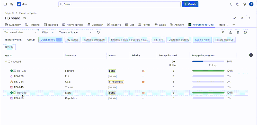Open the Teams in Space project dropdown
Screen dimensions: 257x125
point(75,32)
